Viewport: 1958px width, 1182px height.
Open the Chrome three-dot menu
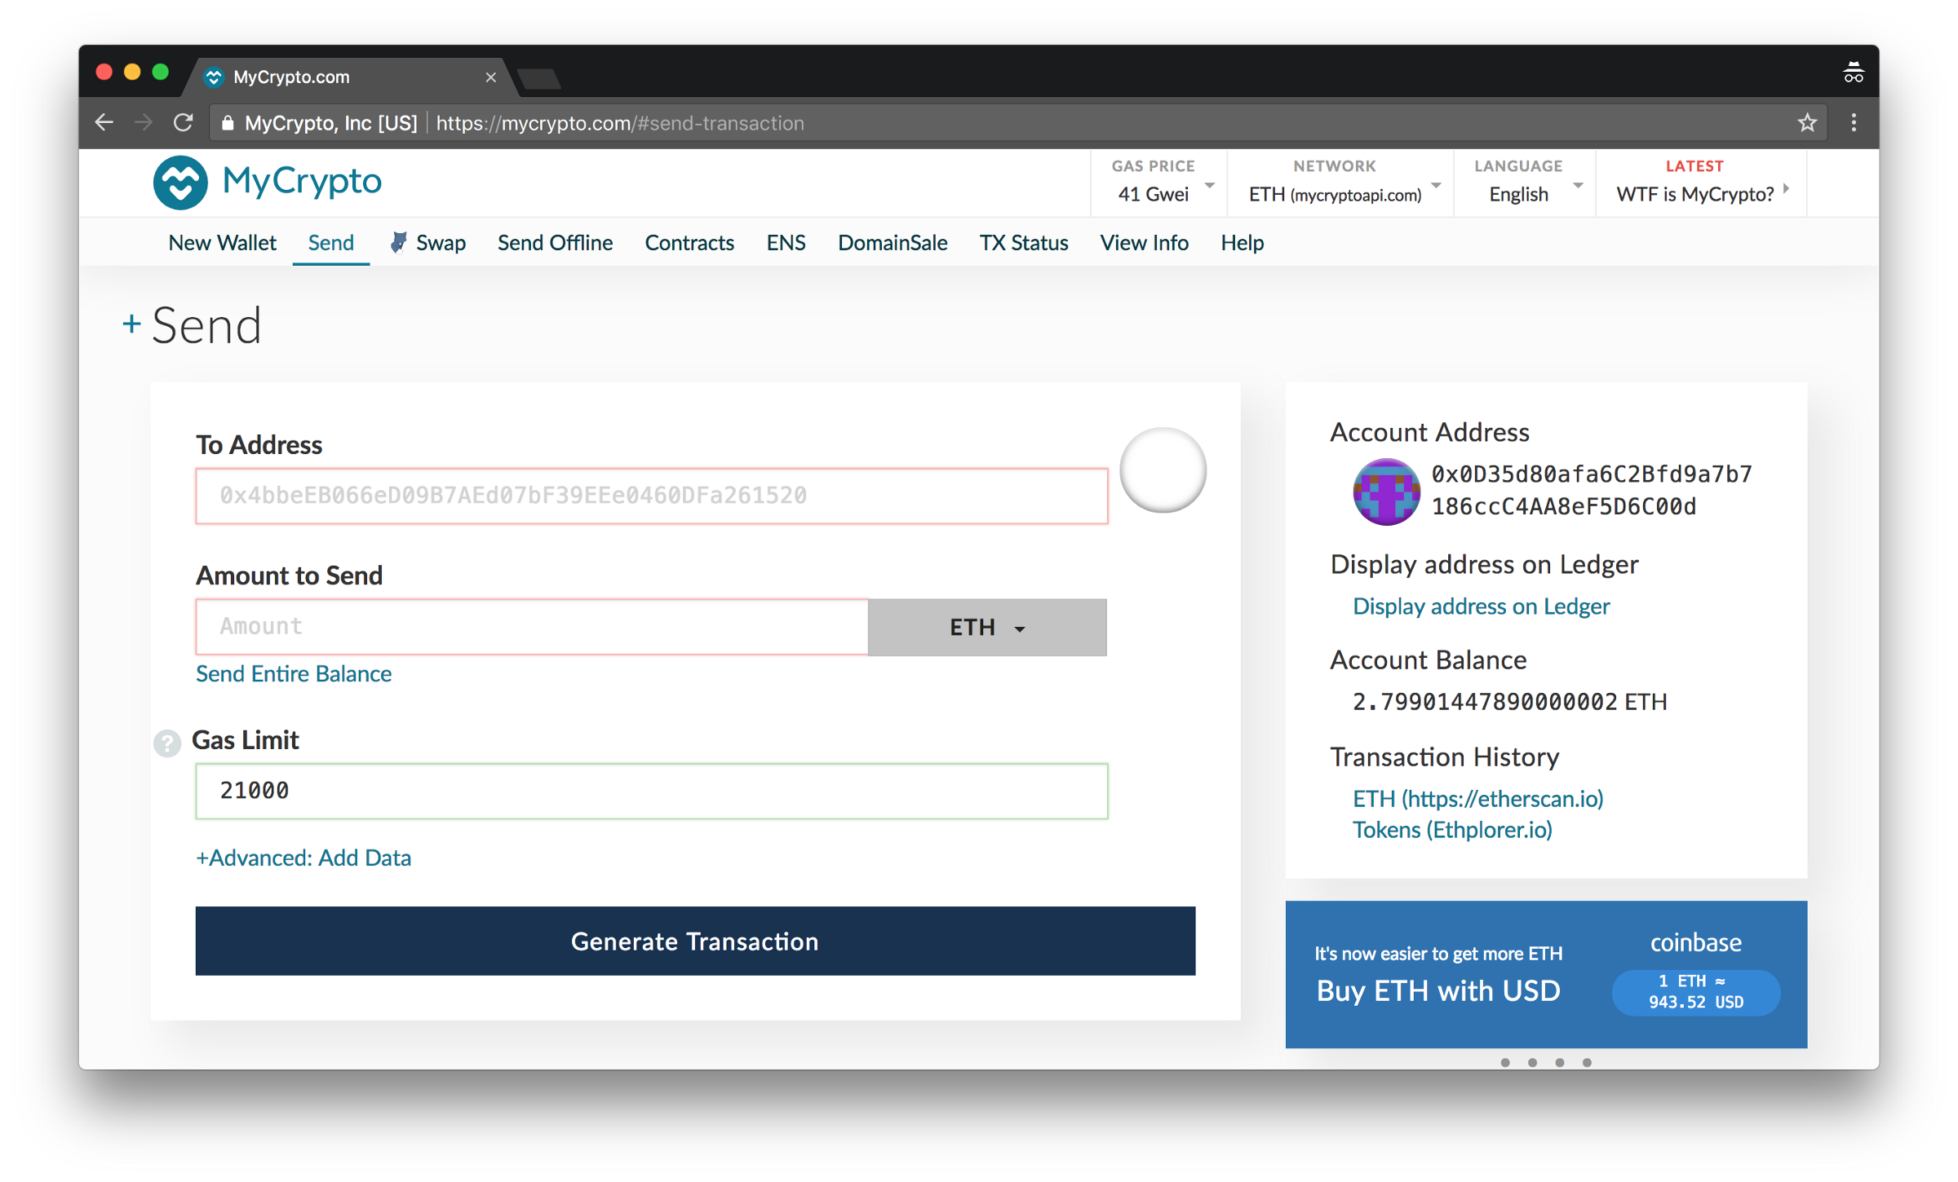coord(1854,123)
